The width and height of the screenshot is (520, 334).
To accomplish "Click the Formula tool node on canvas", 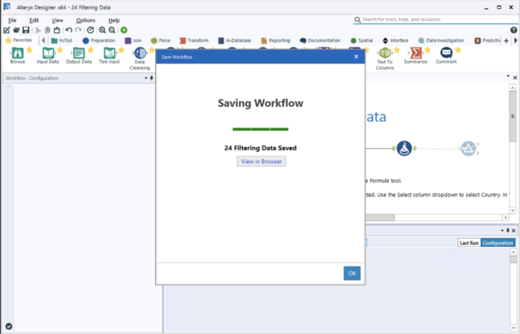I will pyautogui.click(x=404, y=148).
